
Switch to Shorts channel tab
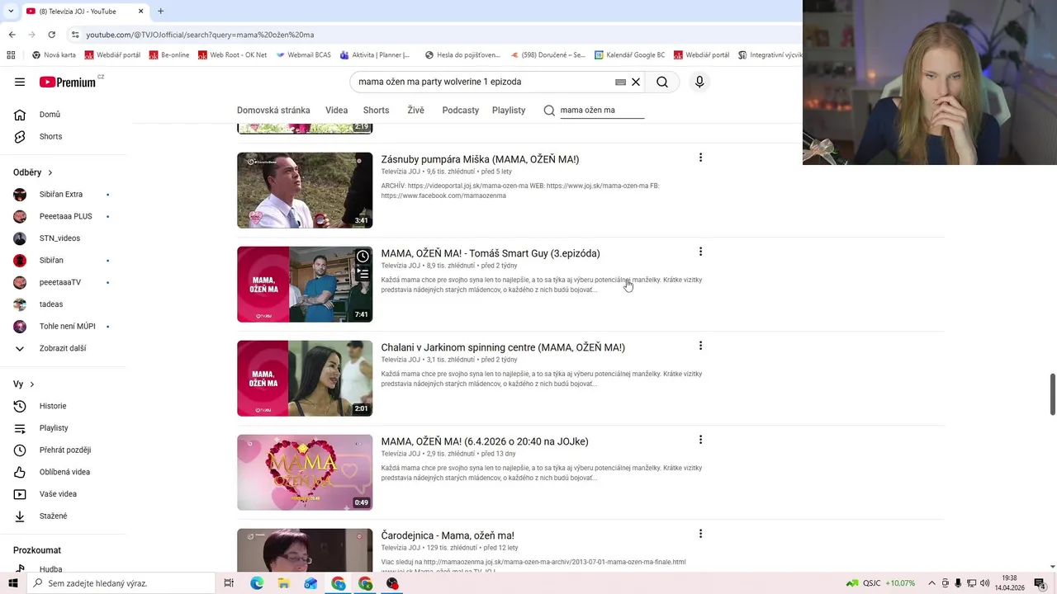(376, 110)
